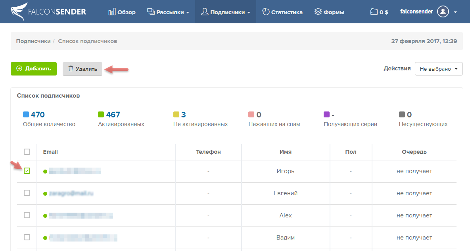Open the Действия 'Не выбрано' dropdown
Screen dimensions: 470x251
tap(439, 69)
